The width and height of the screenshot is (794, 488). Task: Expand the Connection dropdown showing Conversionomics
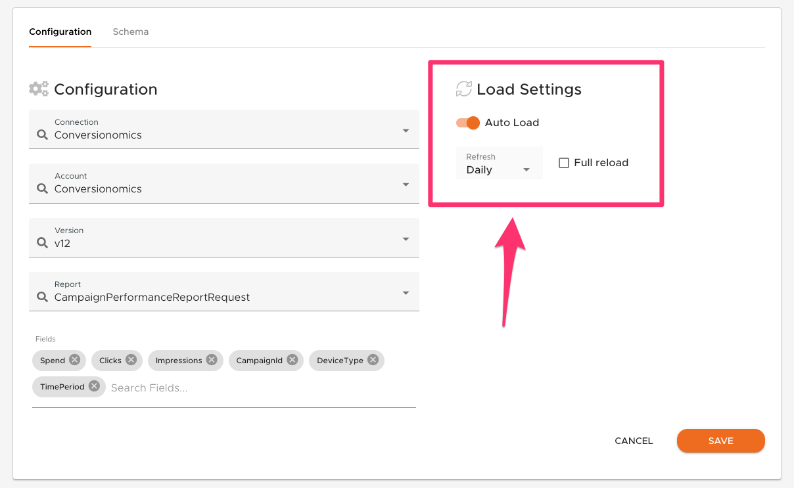[408, 129]
